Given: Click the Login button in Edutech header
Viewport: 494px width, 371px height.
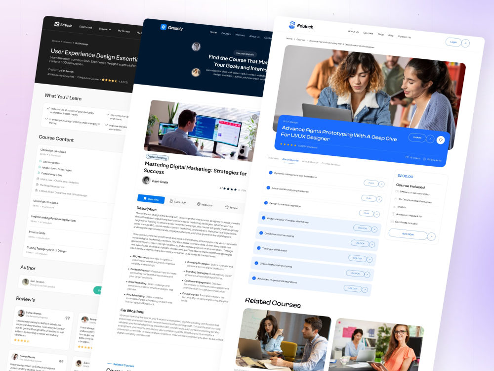Looking at the screenshot, I should coord(453,42).
